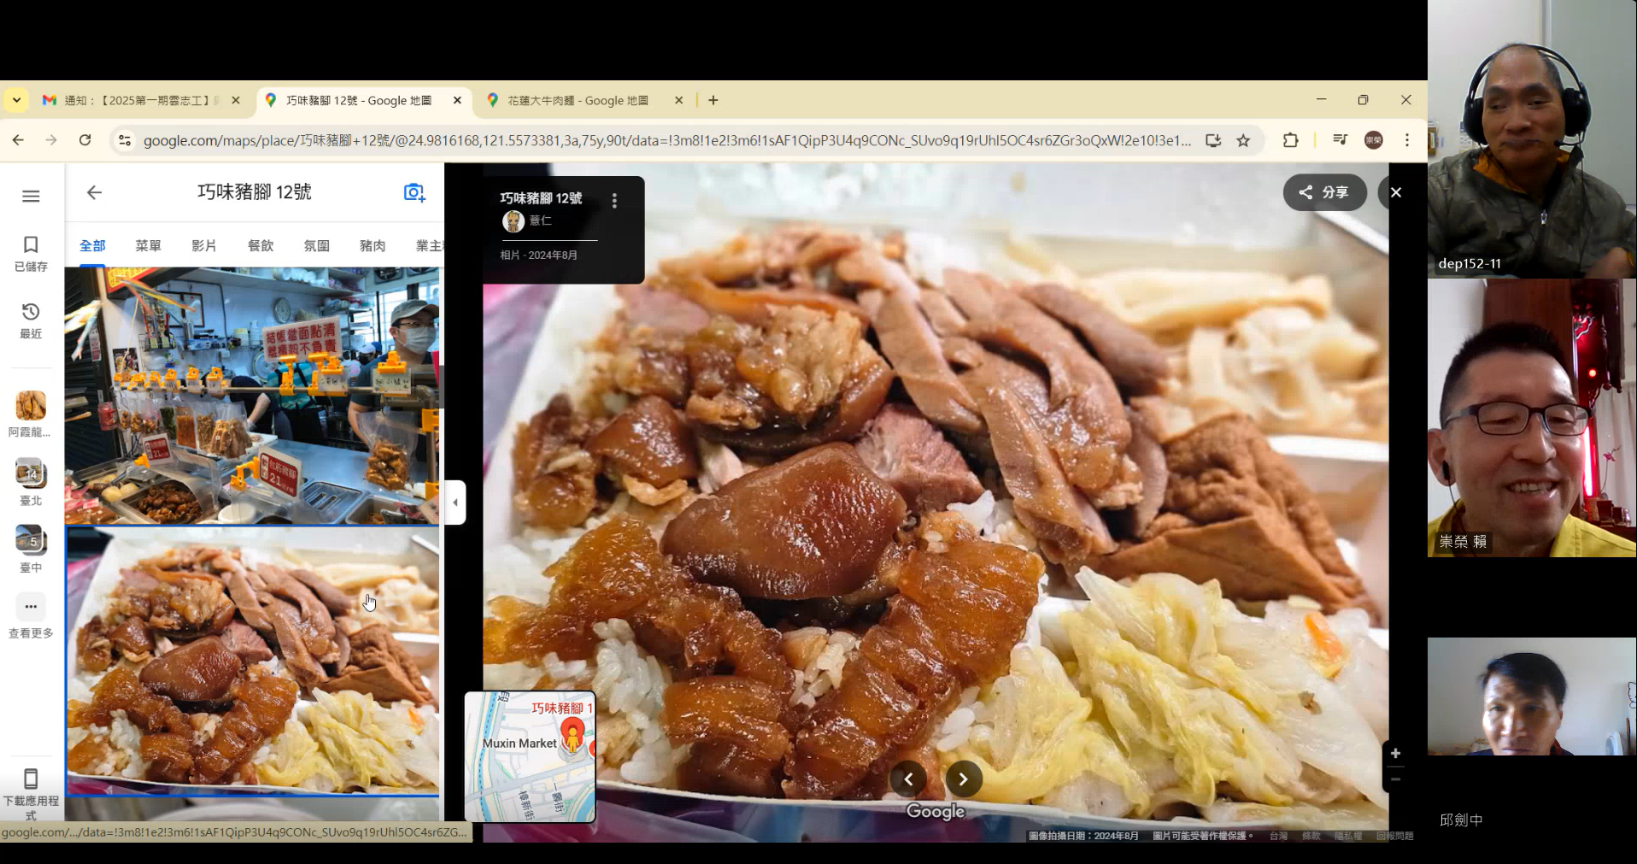Show the previous photo with left arrow
This screenshot has height=864, width=1637.
908,779
